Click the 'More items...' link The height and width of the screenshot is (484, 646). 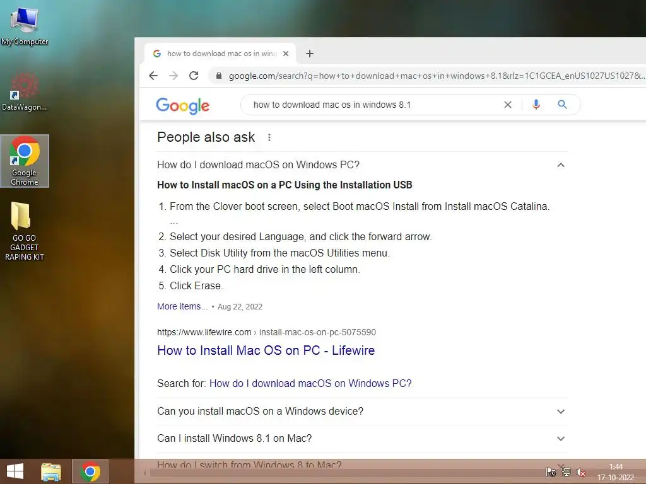[x=182, y=307]
